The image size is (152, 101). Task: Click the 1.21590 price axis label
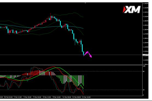point(146,60)
